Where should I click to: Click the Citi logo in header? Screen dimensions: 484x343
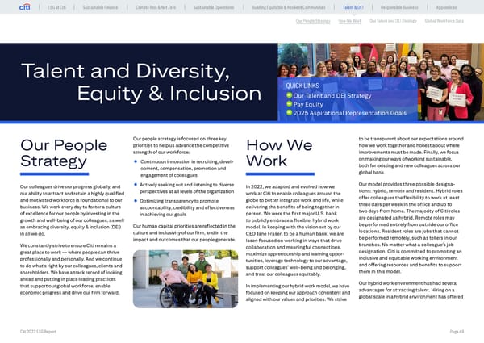pyautogui.click(x=23, y=6)
